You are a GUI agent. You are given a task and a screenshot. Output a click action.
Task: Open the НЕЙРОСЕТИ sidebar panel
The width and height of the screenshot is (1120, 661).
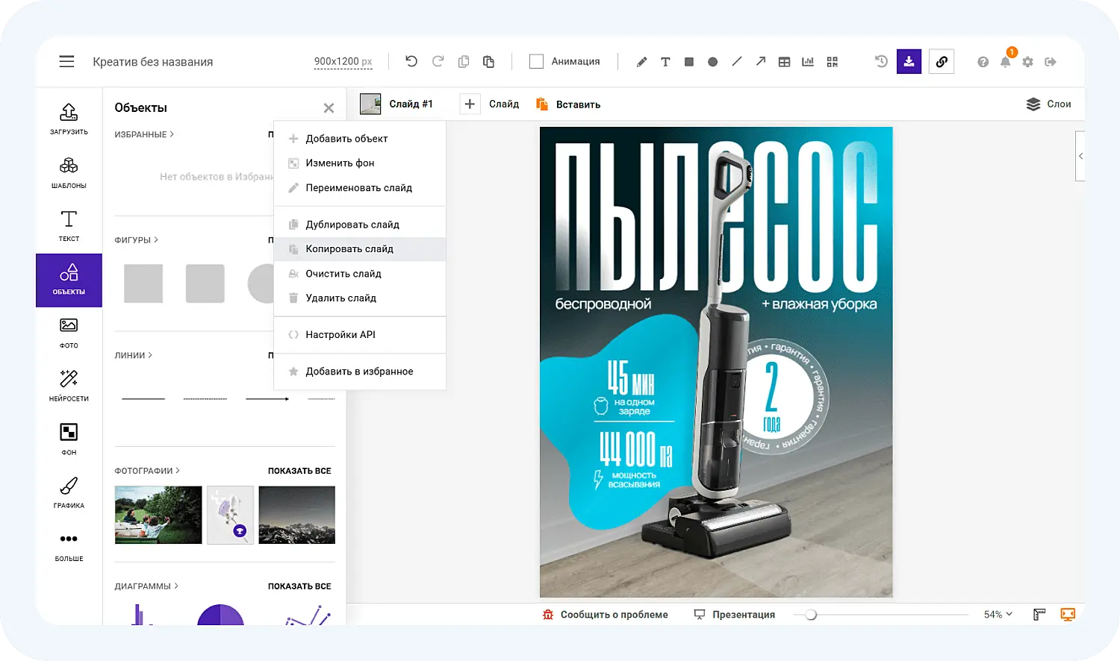pos(68,385)
